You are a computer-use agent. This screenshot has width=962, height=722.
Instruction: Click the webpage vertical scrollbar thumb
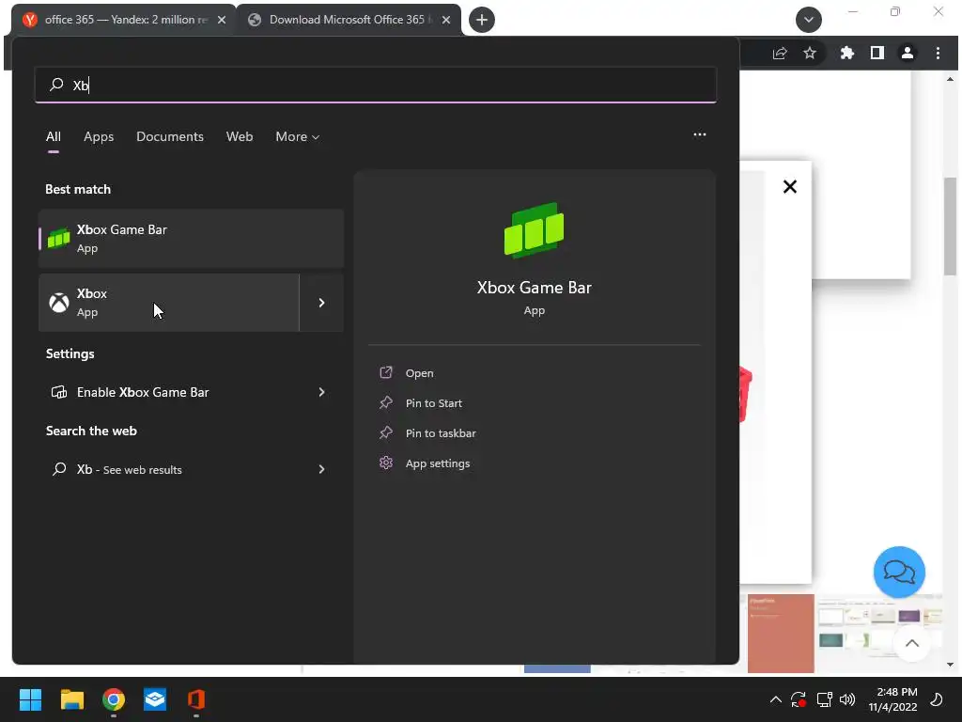[950, 226]
